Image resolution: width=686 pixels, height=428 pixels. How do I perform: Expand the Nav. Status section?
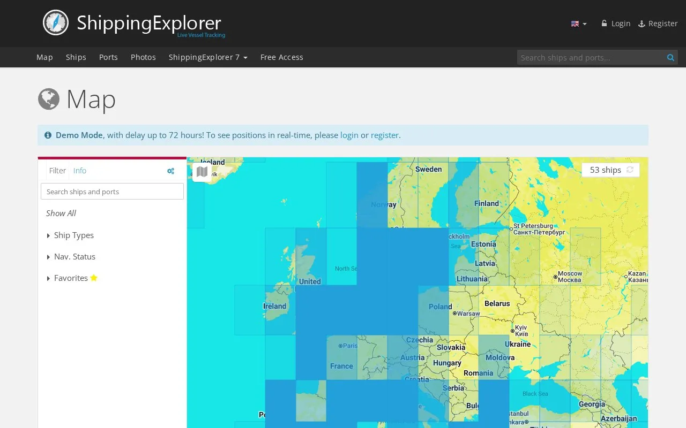pos(71,257)
